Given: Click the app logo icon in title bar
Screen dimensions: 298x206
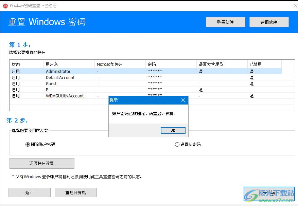Looking at the screenshot, I should 5,6.
